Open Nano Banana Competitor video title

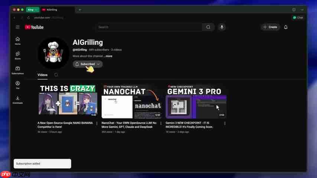click(x=65, y=125)
